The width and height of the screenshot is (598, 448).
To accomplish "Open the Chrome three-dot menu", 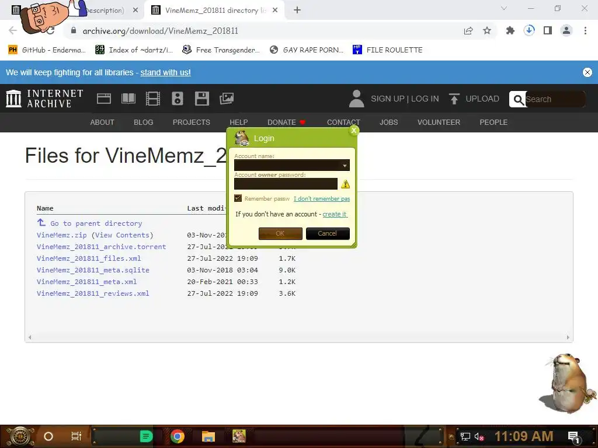I will 585,30.
